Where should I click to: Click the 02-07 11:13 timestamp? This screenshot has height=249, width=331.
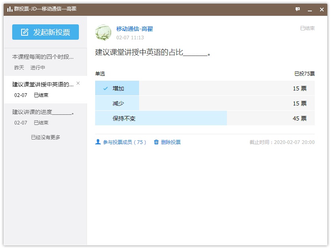(x=130, y=38)
